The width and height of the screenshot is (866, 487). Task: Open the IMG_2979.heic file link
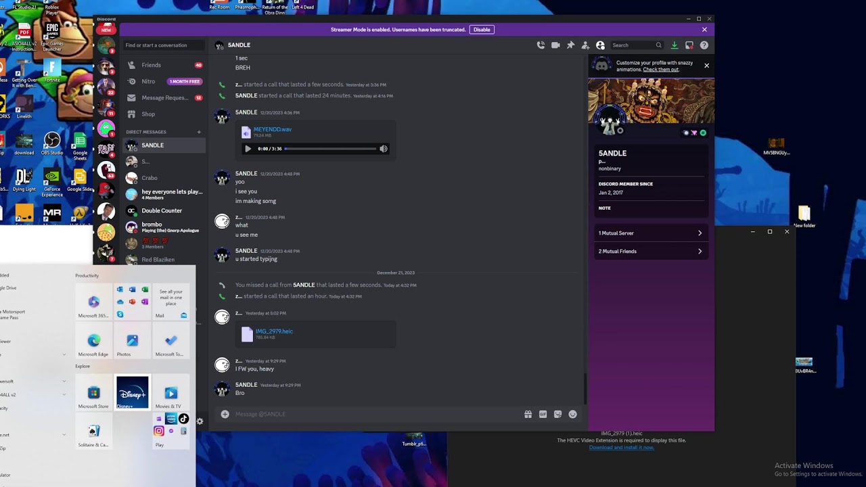pos(274,331)
